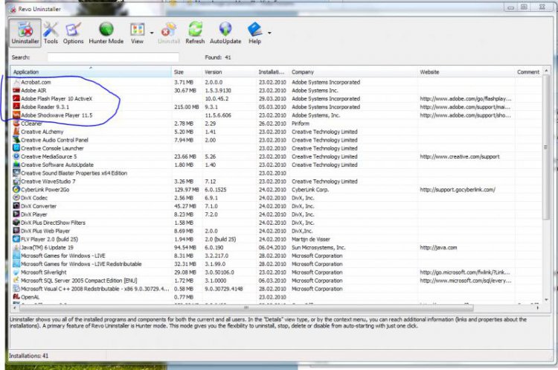This screenshot has width=558, height=370.
Task: Open the Help toolbar icon
Action: (254, 33)
